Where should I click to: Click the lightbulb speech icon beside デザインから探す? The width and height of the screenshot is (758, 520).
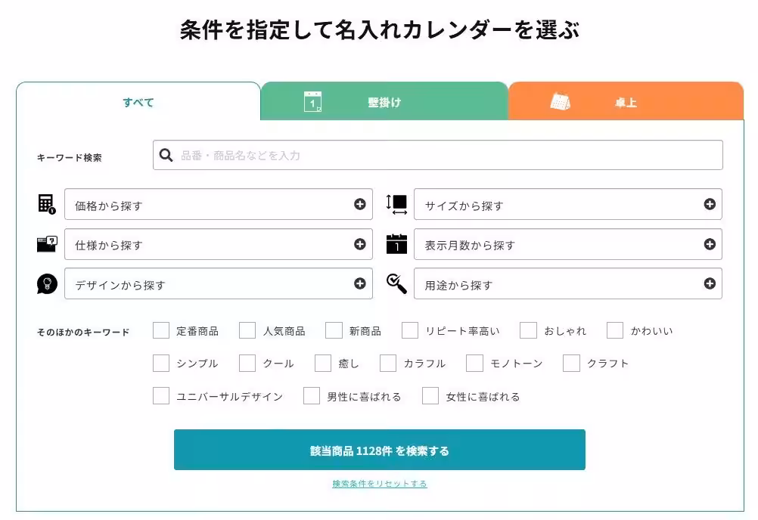(47, 284)
